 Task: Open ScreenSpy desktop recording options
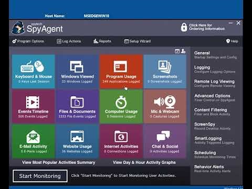[x=212, y=126]
